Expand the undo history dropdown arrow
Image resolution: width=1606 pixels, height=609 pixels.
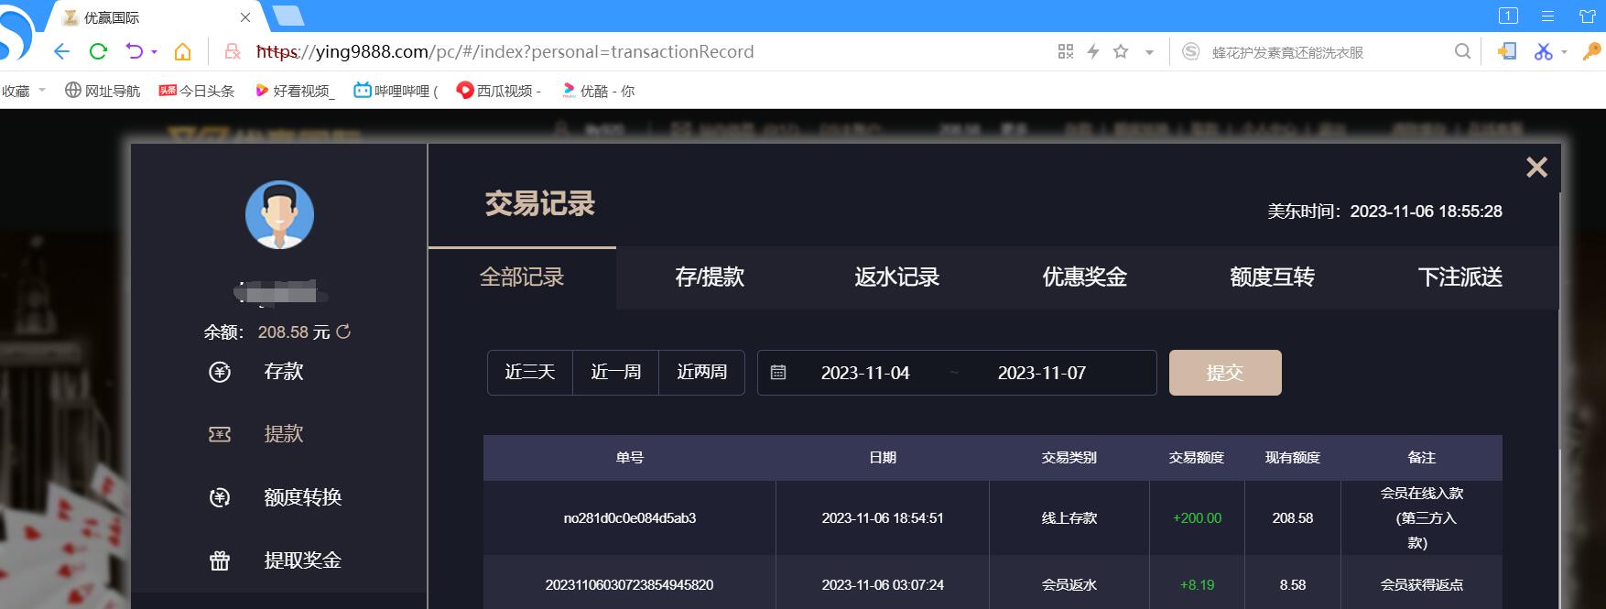pos(155,52)
